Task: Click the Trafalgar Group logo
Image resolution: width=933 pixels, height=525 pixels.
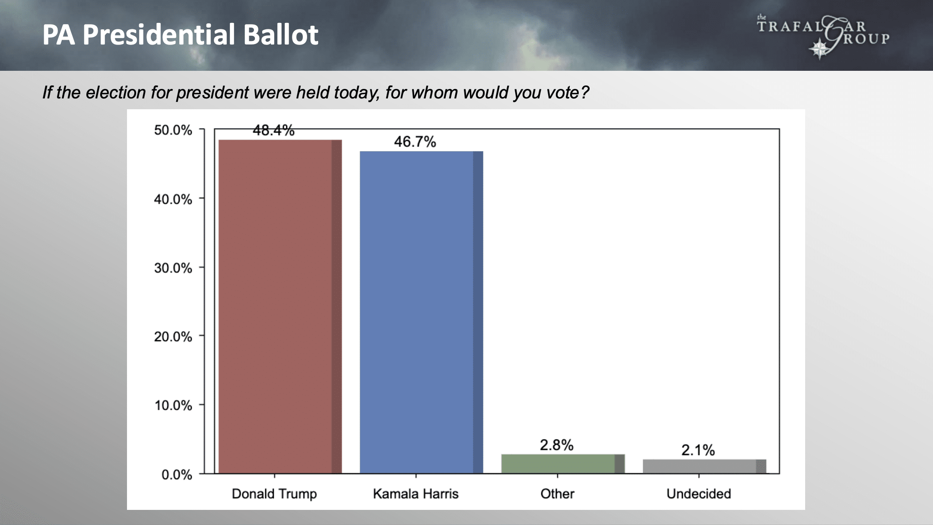Action: 822,37
